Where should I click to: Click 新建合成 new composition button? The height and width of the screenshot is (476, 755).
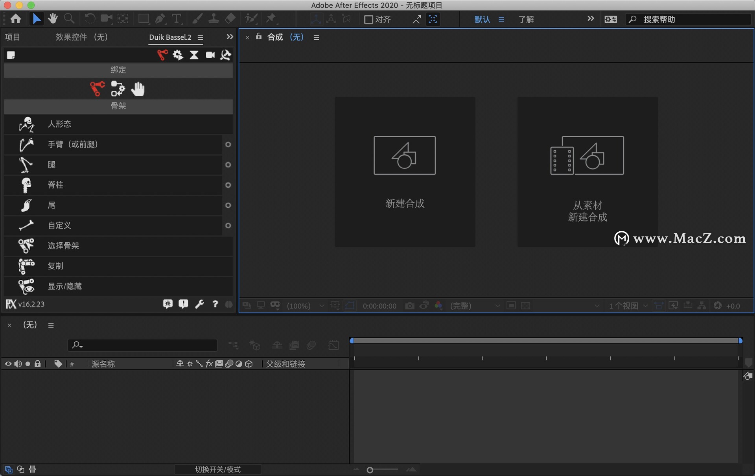(x=405, y=172)
